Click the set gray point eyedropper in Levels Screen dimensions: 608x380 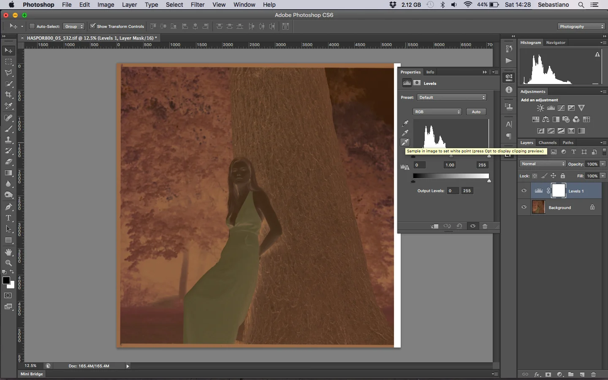(405, 133)
